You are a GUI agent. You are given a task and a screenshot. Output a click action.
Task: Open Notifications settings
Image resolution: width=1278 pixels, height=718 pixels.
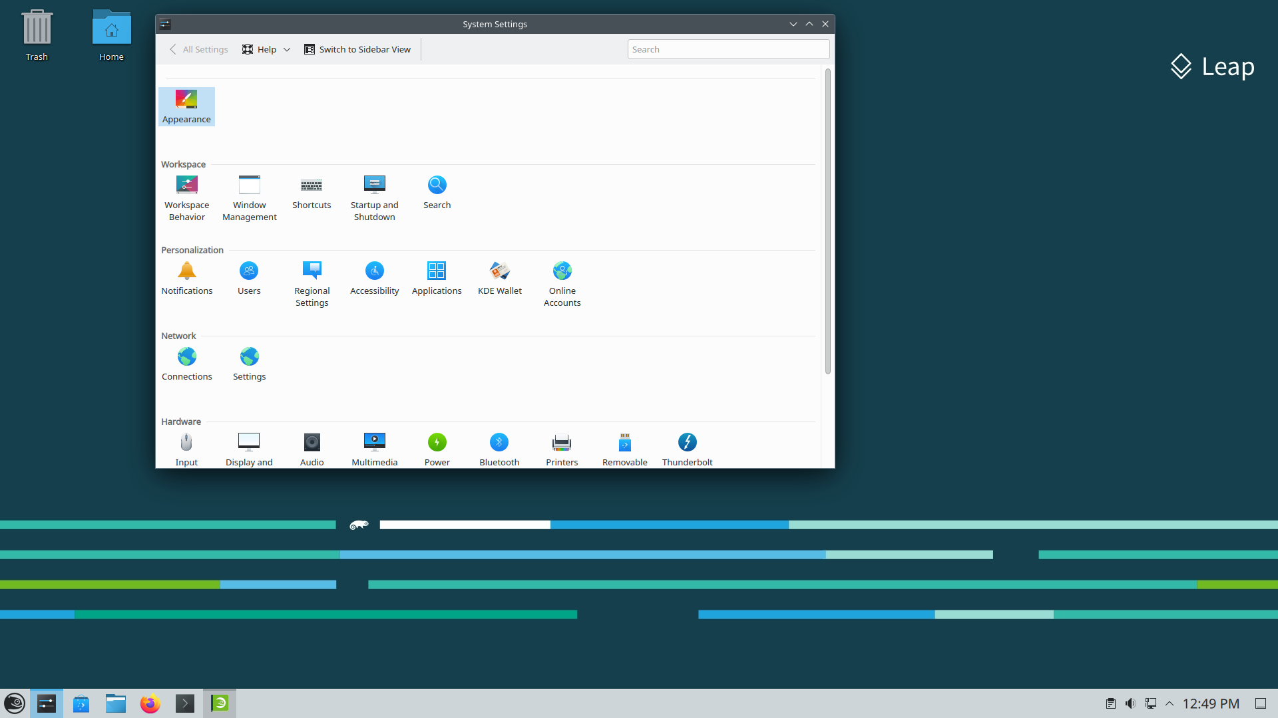click(187, 279)
